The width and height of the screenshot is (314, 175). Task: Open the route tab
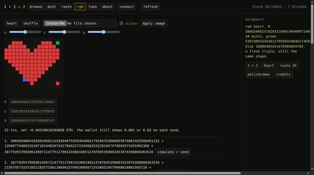tap(66, 6)
